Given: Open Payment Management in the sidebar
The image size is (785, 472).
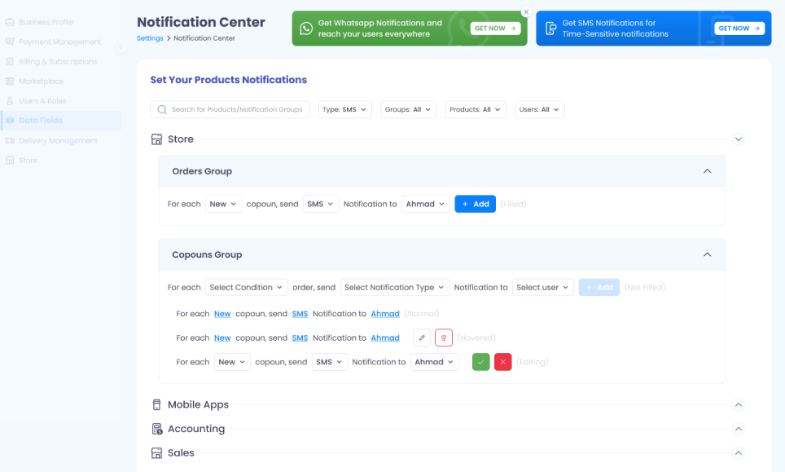Looking at the screenshot, I should point(59,42).
